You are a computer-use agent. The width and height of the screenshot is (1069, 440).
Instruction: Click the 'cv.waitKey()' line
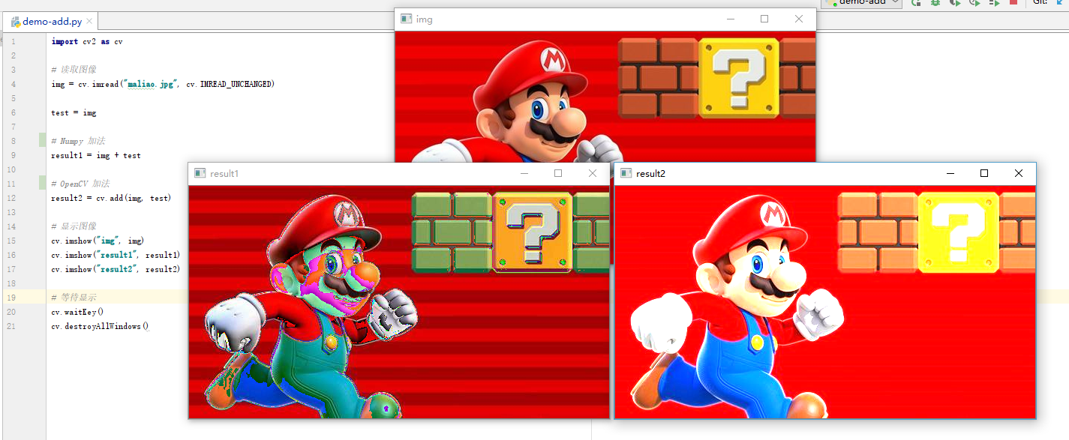tap(77, 312)
